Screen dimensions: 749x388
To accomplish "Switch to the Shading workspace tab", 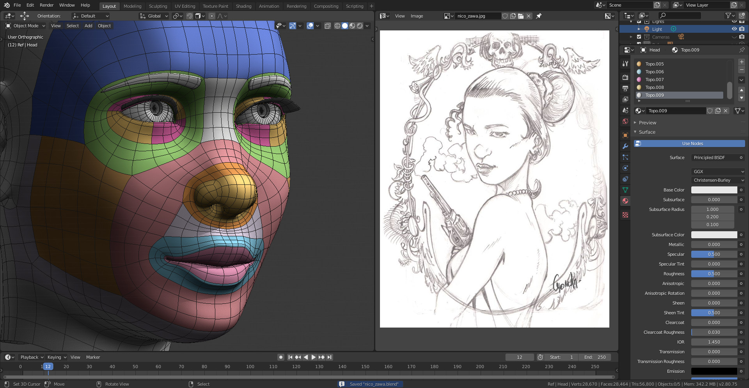I will click(x=243, y=6).
